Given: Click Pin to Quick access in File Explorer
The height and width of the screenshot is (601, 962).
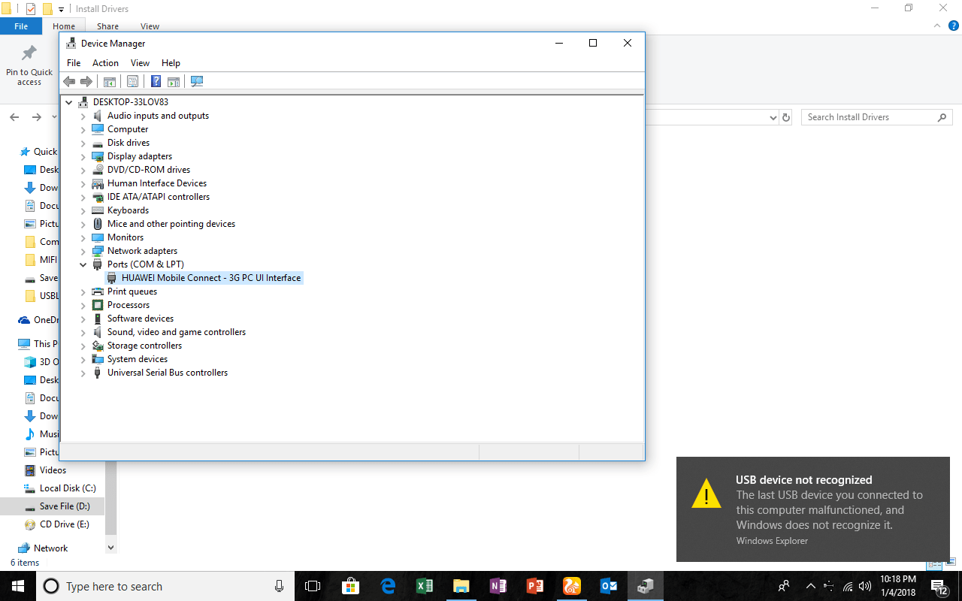Looking at the screenshot, I should pos(29,65).
